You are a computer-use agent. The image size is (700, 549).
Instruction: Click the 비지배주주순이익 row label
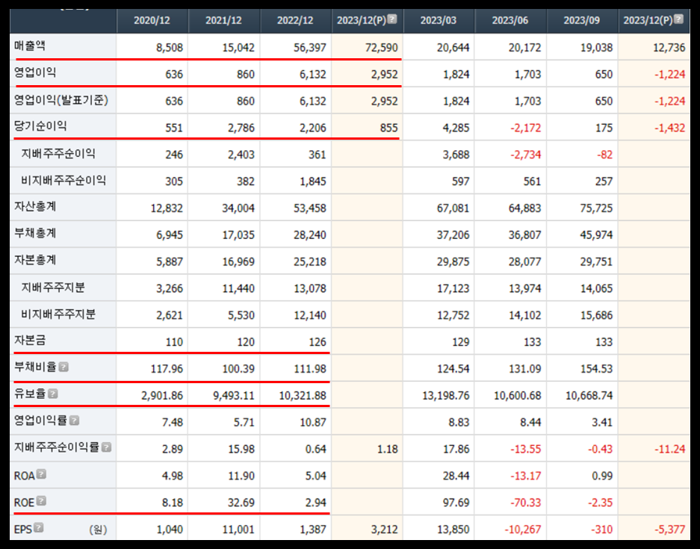click(64, 180)
